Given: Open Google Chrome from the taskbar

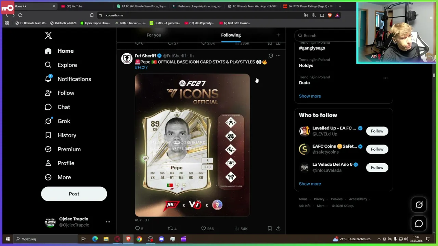Looking at the screenshot, I should [x=139, y=239].
